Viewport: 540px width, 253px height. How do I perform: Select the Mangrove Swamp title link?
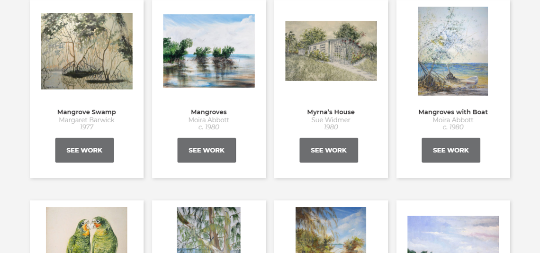click(86, 112)
